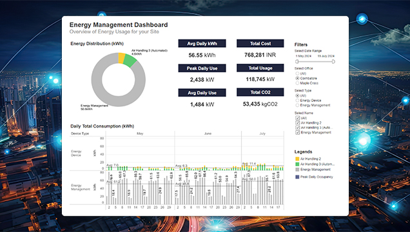Click the Energy Device row label
410x232 pixels.
(76, 153)
